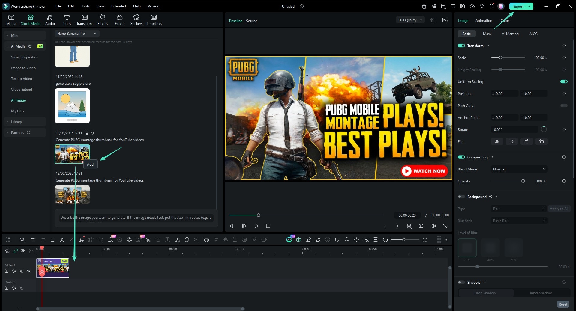This screenshot has width=576, height=311.
Task: Select the split scissors tool in the timeline toolbar
Action: pyautogui.click(x=62, y=240)
